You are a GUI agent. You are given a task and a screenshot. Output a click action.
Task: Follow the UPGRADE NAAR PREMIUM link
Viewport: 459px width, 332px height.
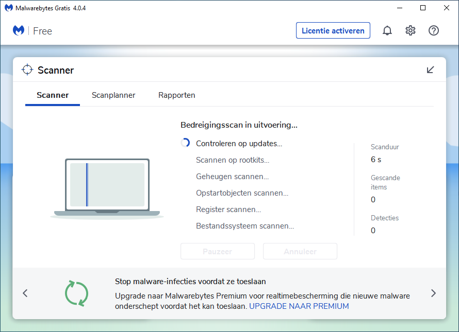[299, 306]
